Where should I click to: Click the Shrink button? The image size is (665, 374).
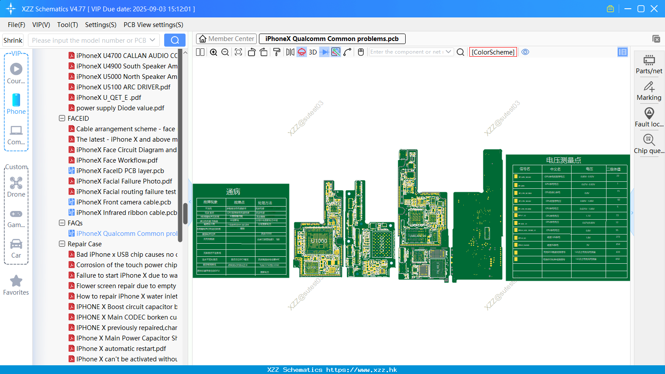(13, 40)
